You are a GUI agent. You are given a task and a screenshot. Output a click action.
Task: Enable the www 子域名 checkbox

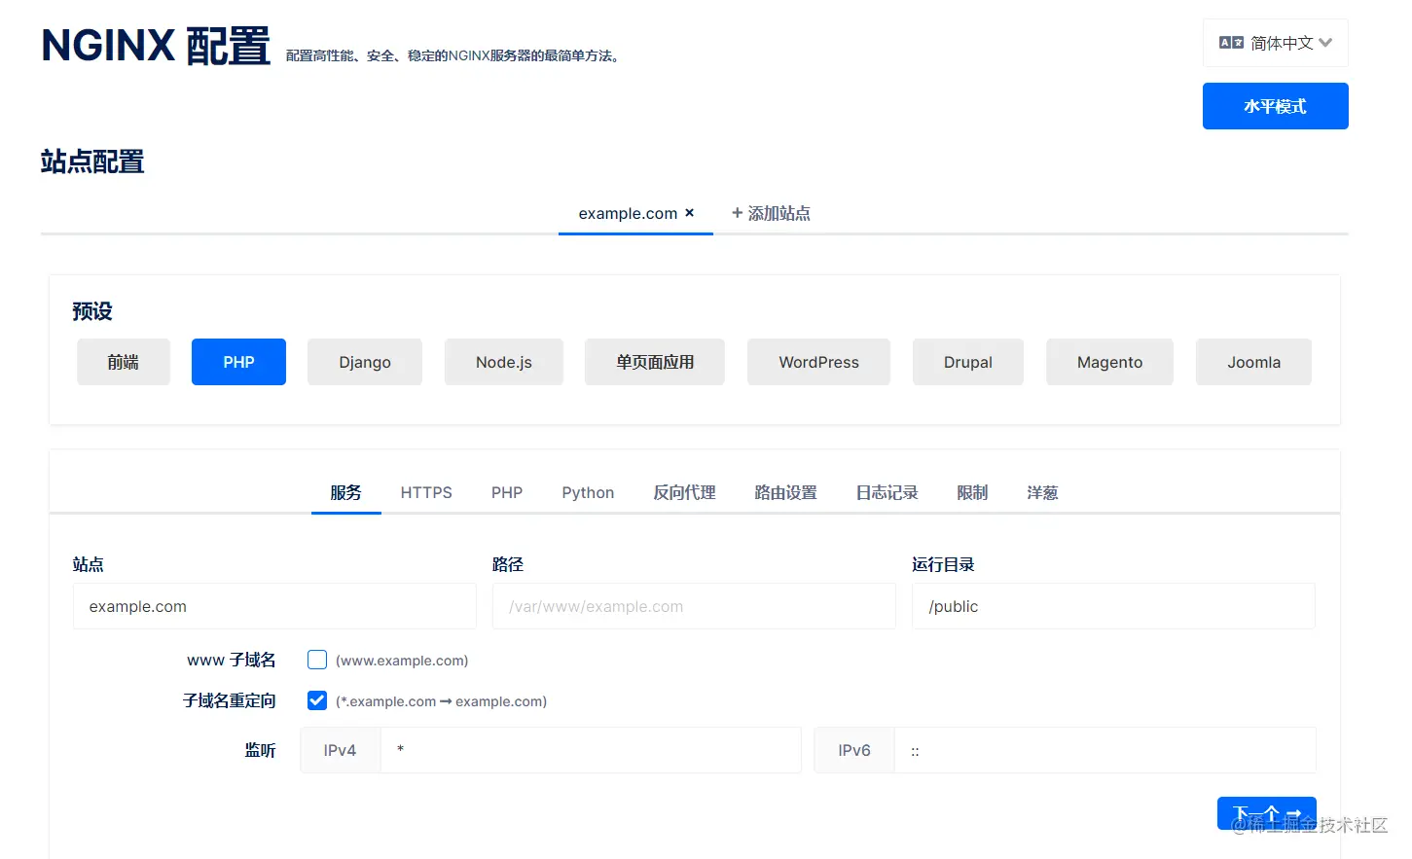point(317,660)
